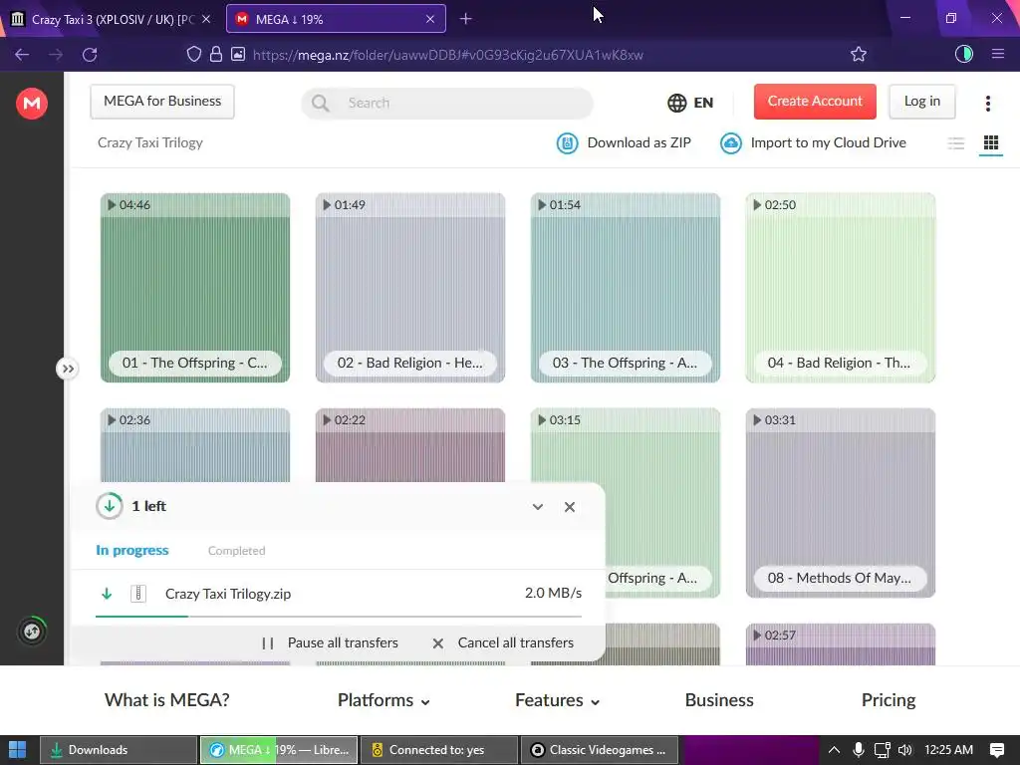The width and height of the screenshot is (1020, 765).
Task: Click the 1 left download indicator icon
Action: pyautogui.click(x=110, y=506)
